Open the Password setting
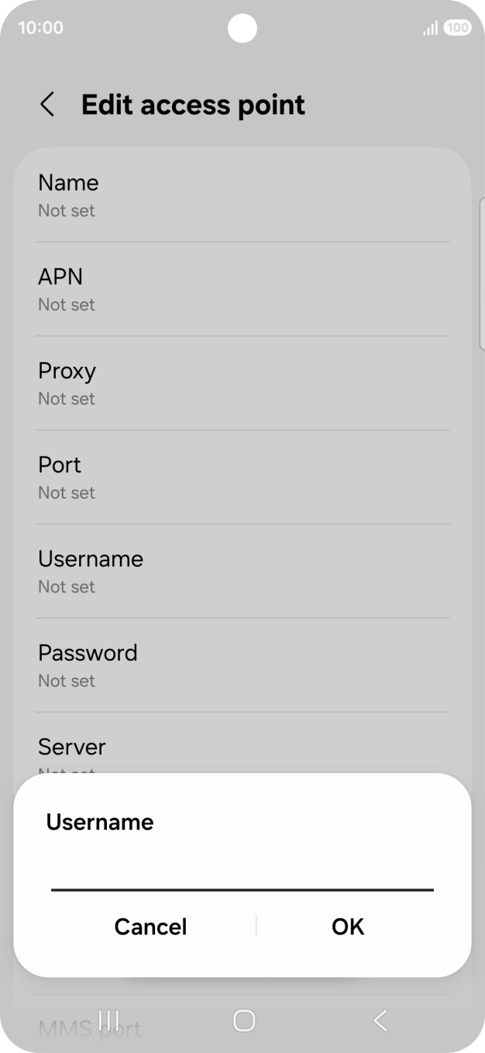Viewport: 485px width, 1053px height. click(x=242, y=665)
